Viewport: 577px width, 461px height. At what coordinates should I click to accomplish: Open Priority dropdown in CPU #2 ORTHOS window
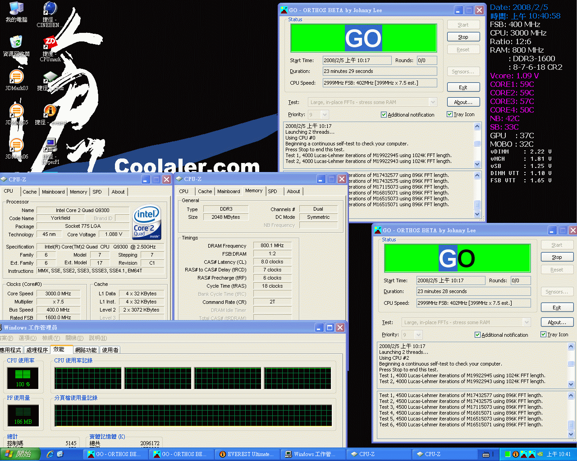click(x=418, y=334)
